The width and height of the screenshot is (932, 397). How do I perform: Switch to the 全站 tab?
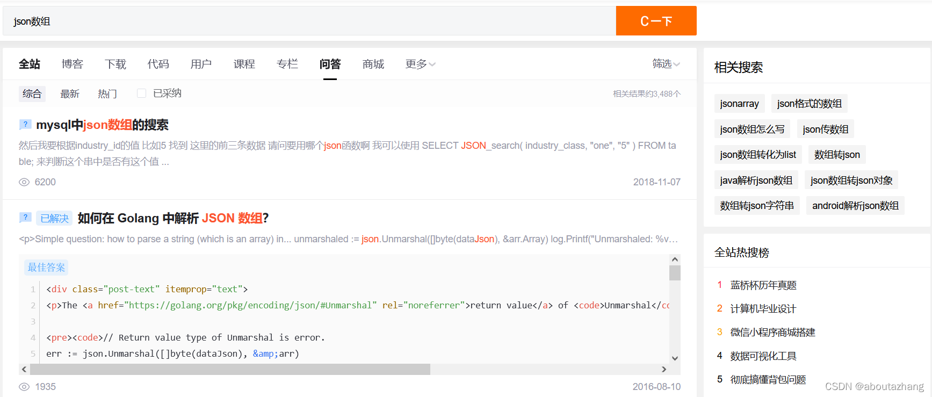tap(30, 64)
